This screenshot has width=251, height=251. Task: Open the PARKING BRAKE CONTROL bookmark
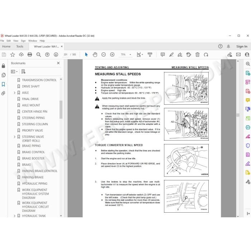[x=39, y=171]
